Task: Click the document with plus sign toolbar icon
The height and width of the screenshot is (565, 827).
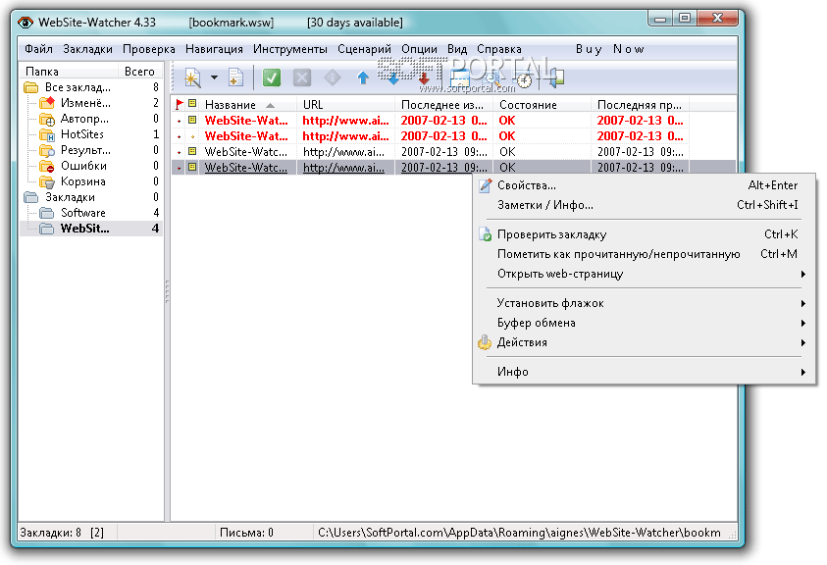Action: point(235,78)
